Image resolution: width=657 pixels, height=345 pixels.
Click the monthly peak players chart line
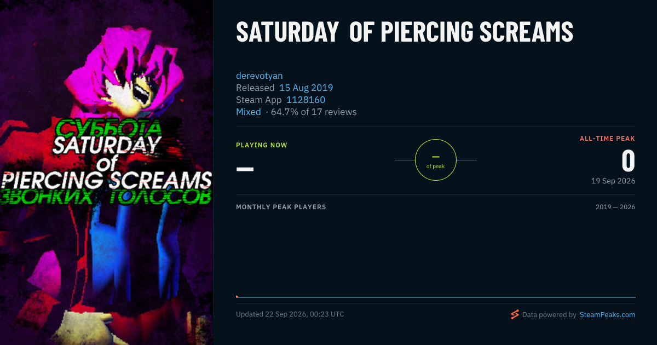tap(436, 297)
